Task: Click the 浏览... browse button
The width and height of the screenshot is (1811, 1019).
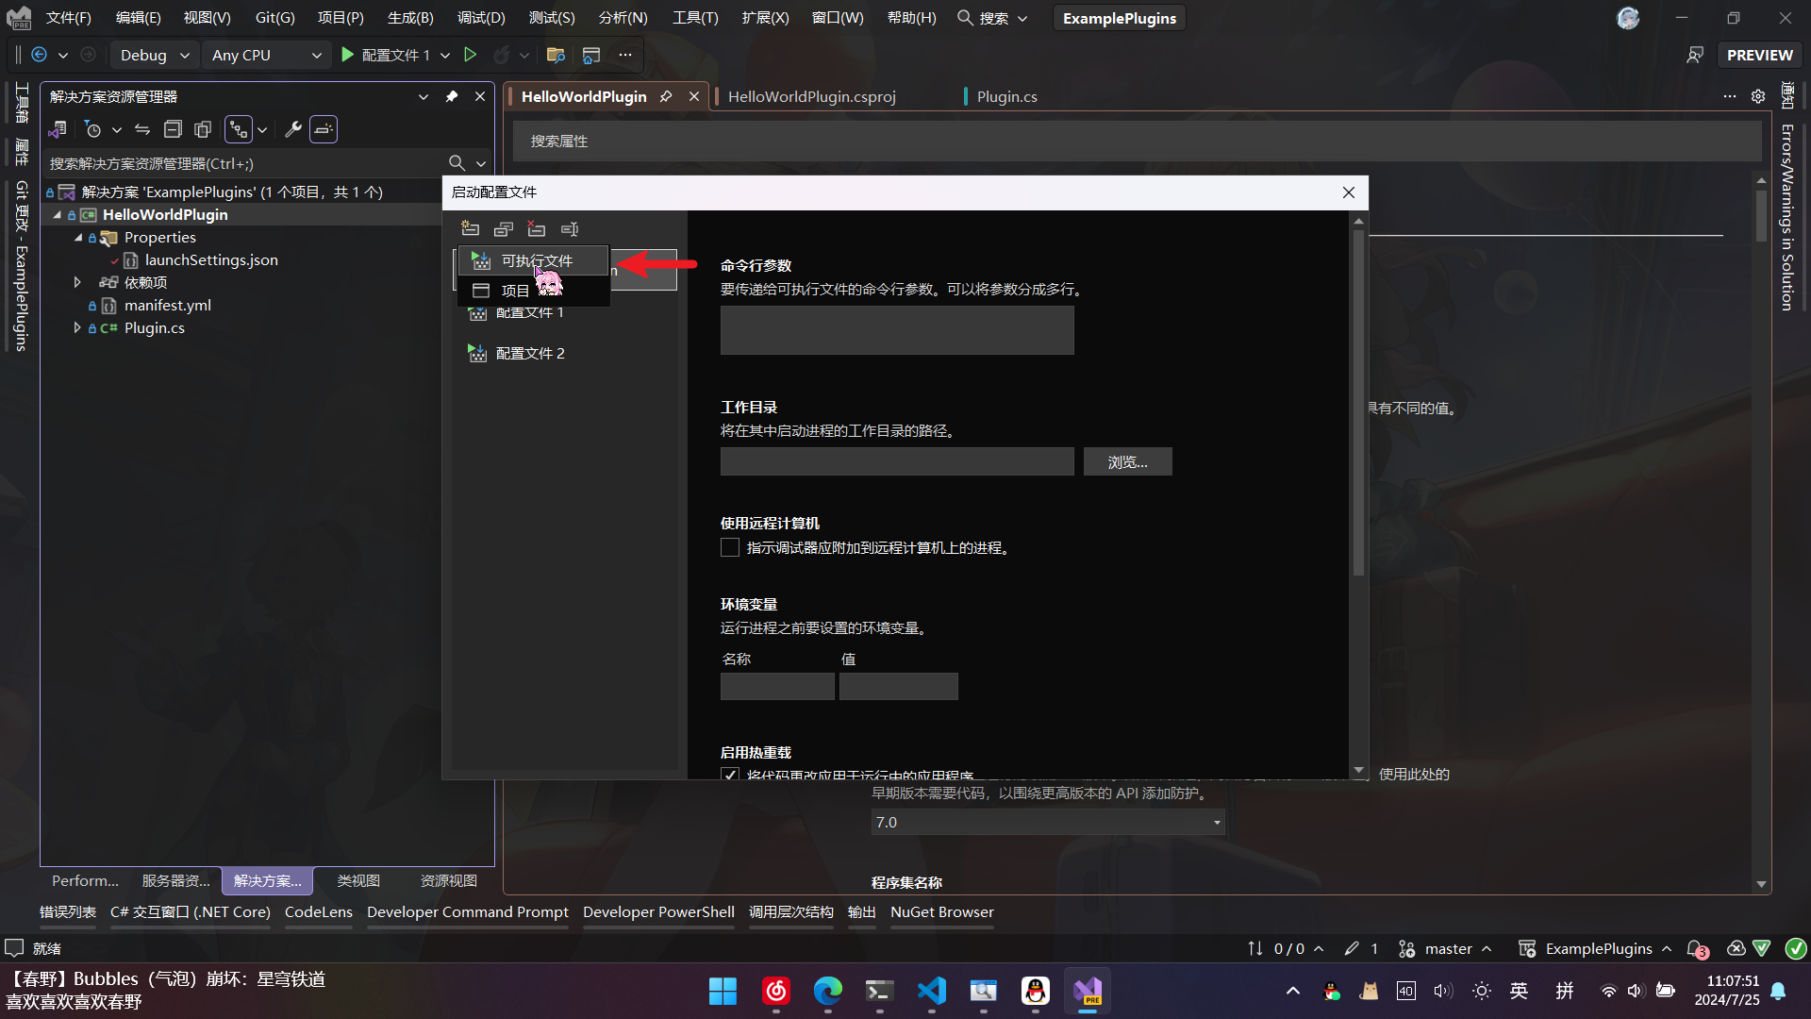Action: click(1126, 462)
